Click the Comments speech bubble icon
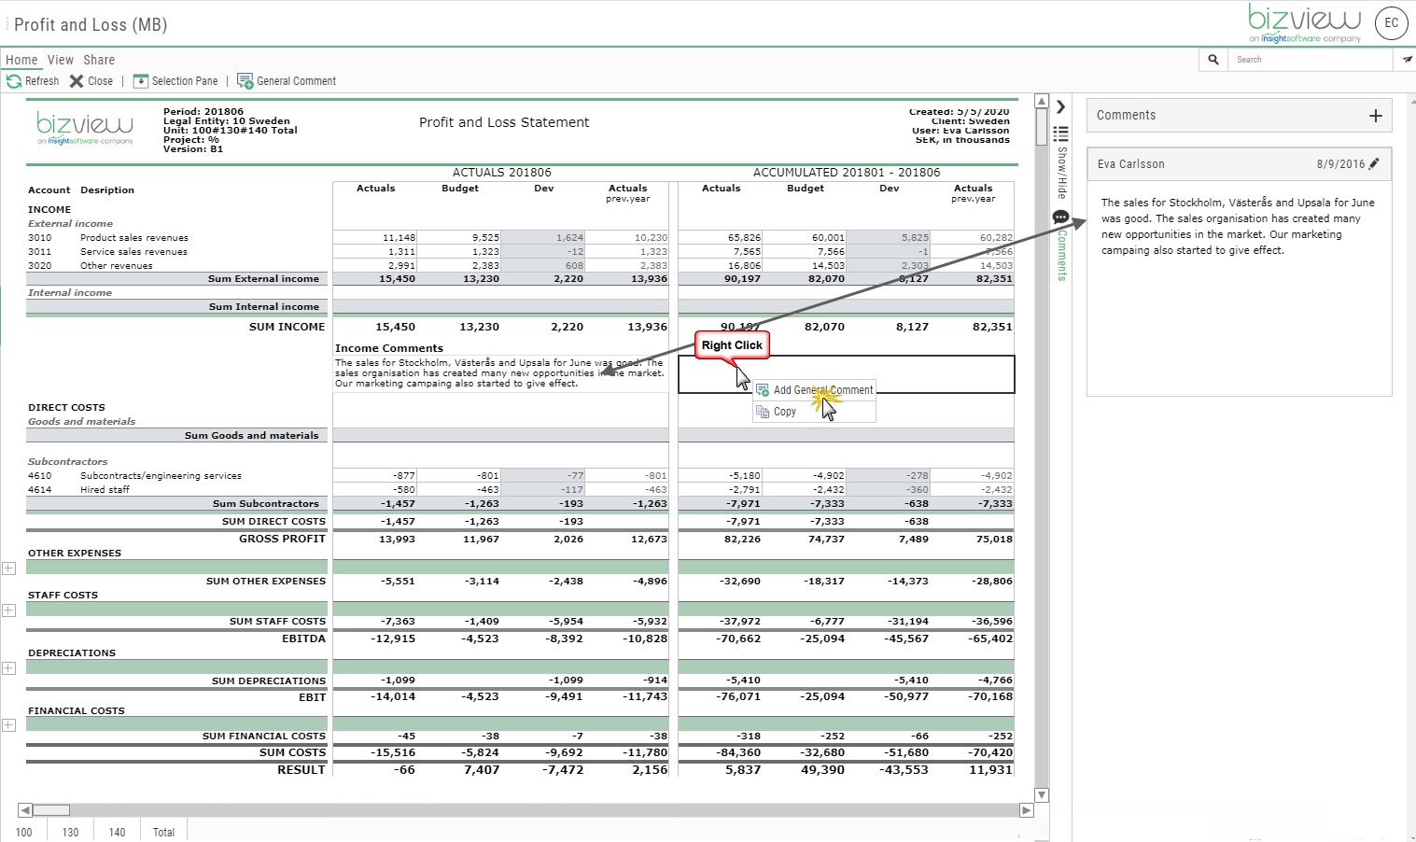Image resolution: width=1416 pixels, height=842 pixels. point(1061,217)
